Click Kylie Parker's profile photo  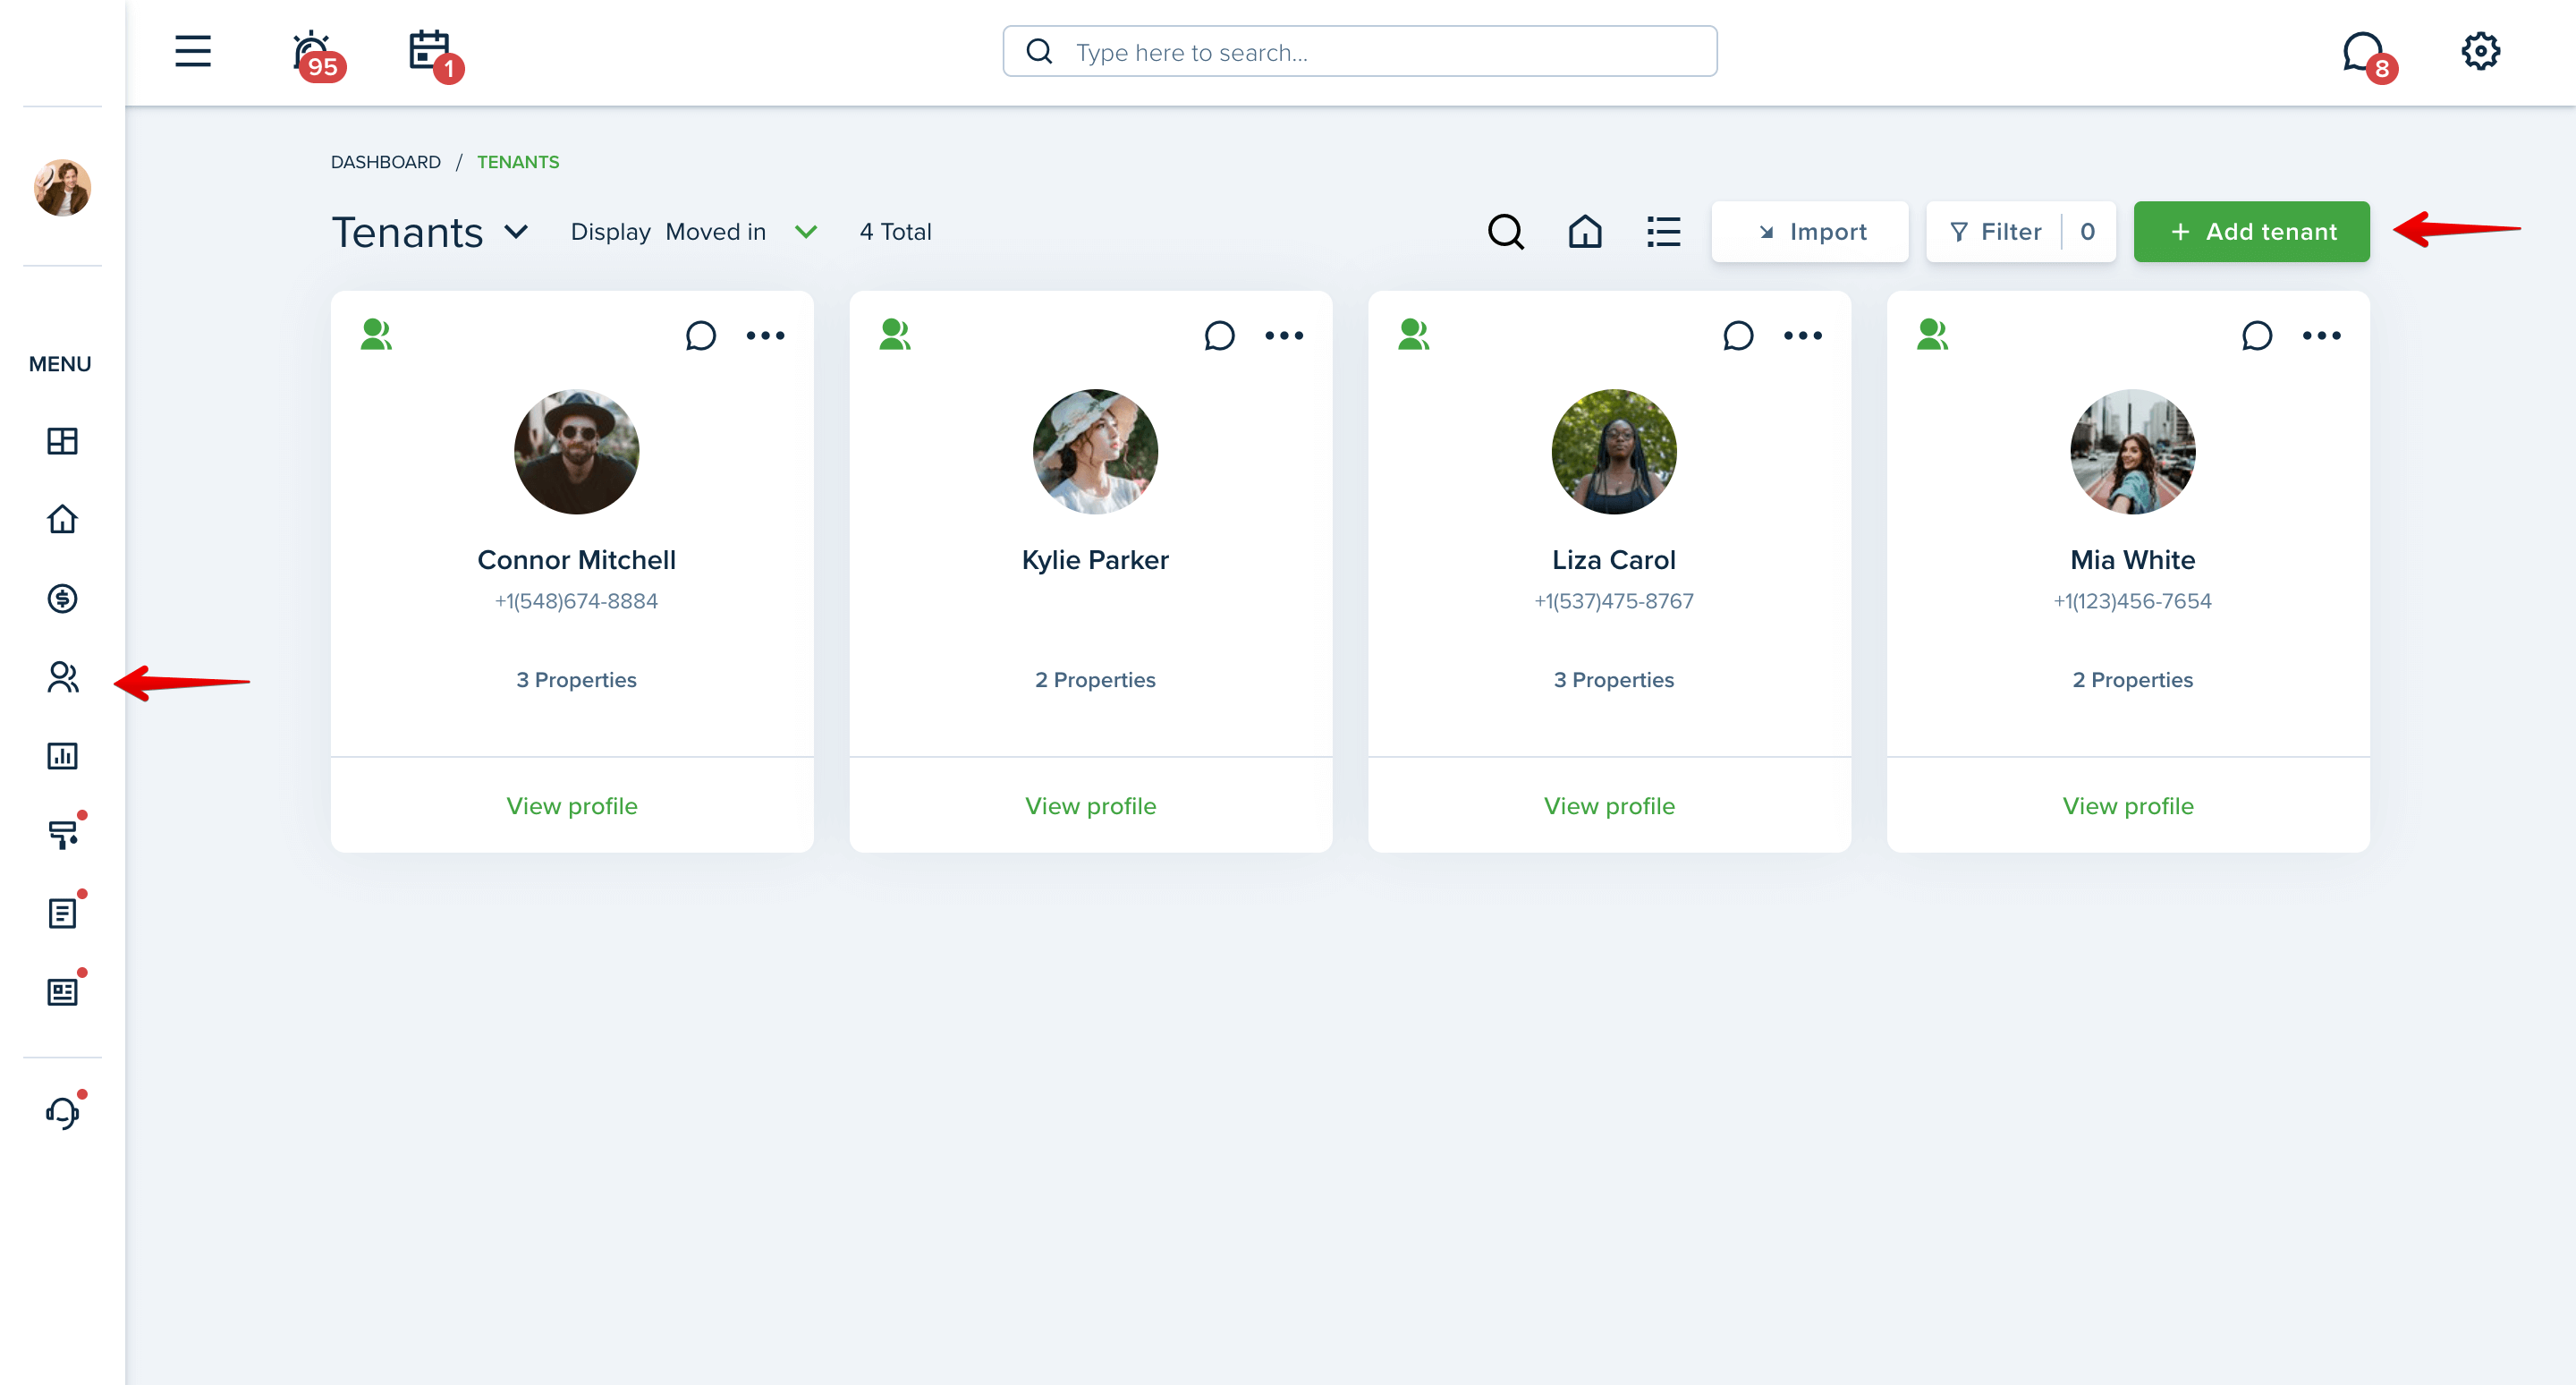point(1095,452)
